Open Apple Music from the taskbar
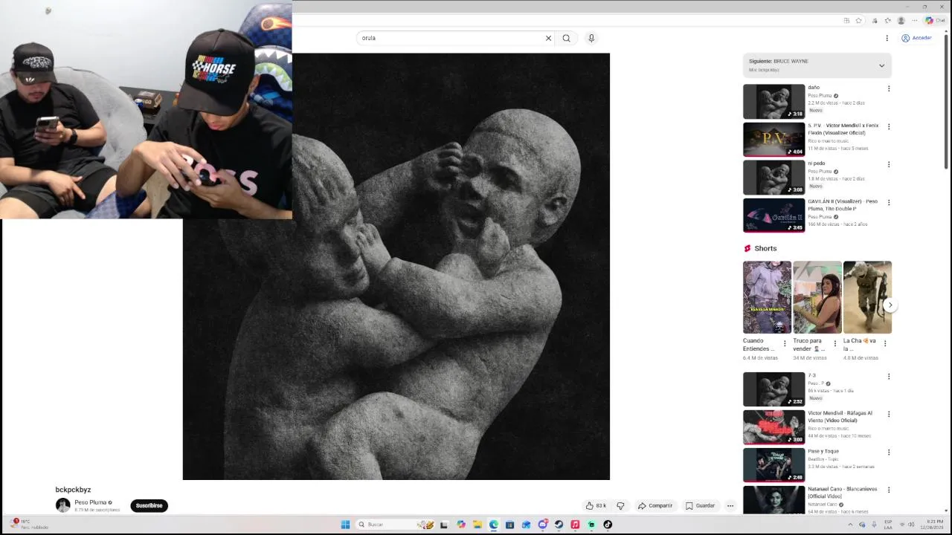The image size is (952, 535). 575,525
